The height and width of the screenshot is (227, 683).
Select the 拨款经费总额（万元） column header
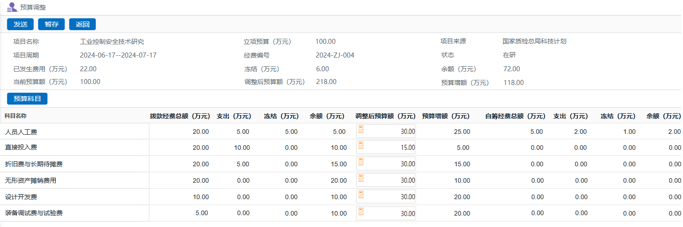[180, 116]
